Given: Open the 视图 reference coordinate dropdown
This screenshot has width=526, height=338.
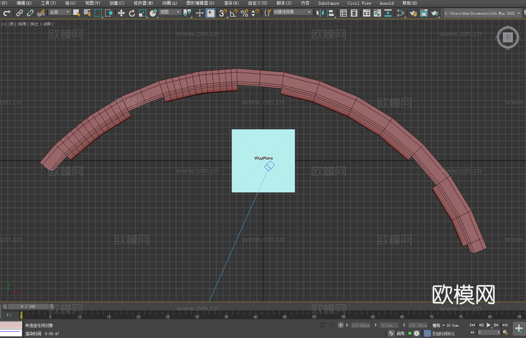Looking at the screenshot, I should click(170, 12).
